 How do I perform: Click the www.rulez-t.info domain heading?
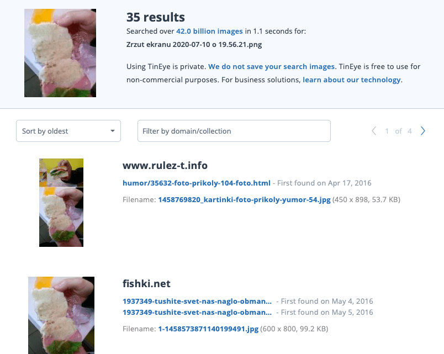[x=165, y=165]
